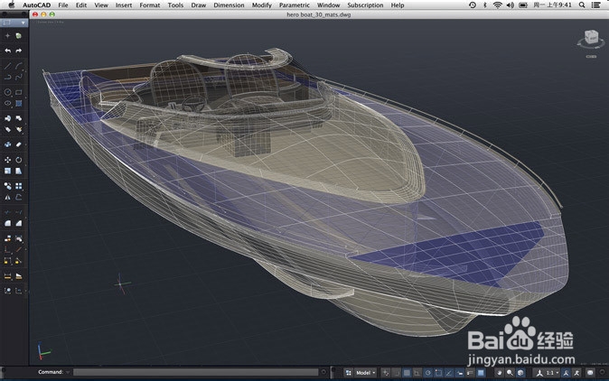
Task: Select the Line tool in left toolbar
Action: point(8,66)
